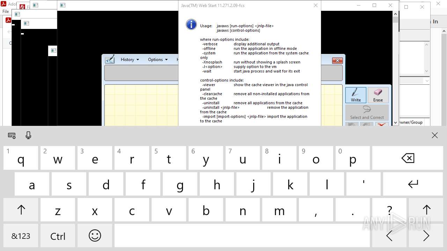Tap the s key
Screen dimensions: 447x251
tap(69, 184)
